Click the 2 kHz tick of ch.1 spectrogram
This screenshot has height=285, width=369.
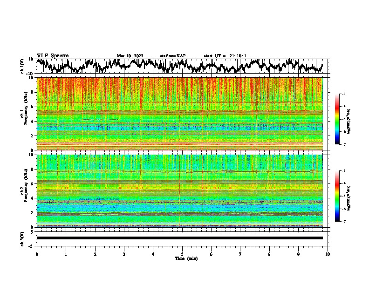(x=33, y=136)
